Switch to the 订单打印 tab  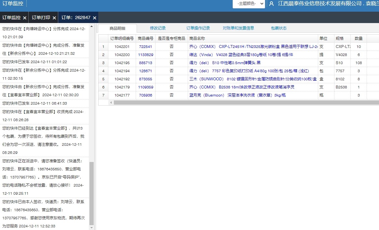(41, 17)
